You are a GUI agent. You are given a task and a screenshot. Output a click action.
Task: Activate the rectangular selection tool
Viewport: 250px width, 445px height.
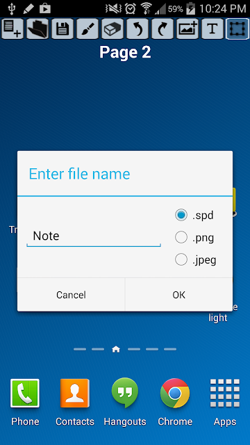237,29
